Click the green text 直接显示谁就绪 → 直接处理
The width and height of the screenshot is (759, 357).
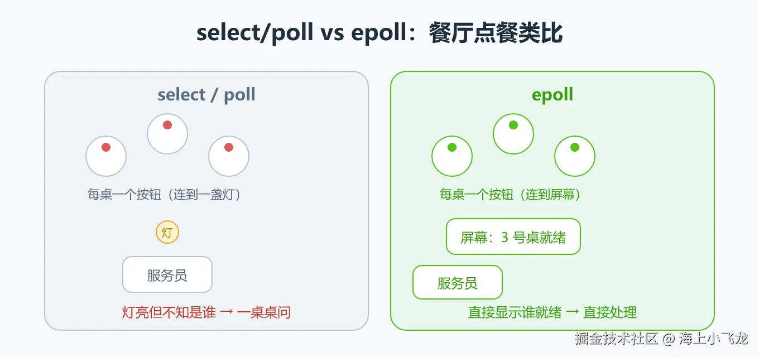(553, 312)
